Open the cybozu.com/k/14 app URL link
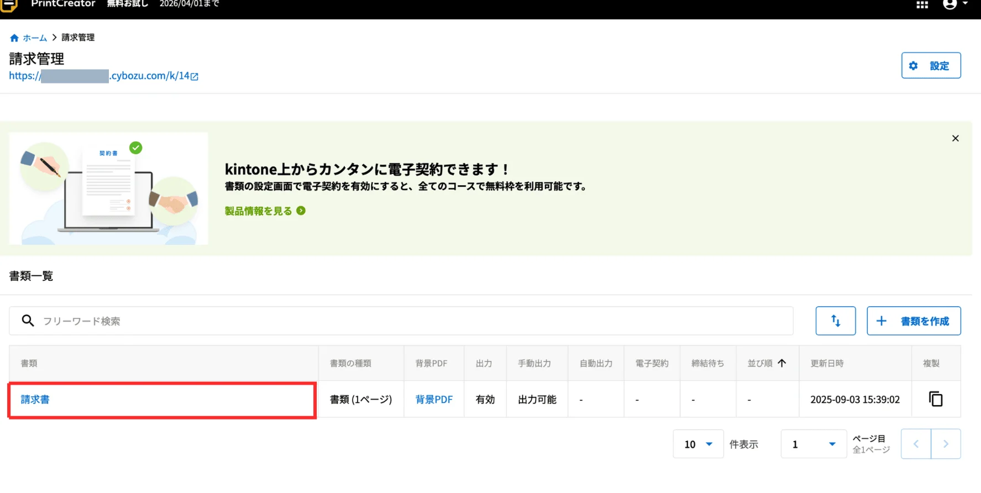Viewport: 981px width, 493px height. pos(103,76)
